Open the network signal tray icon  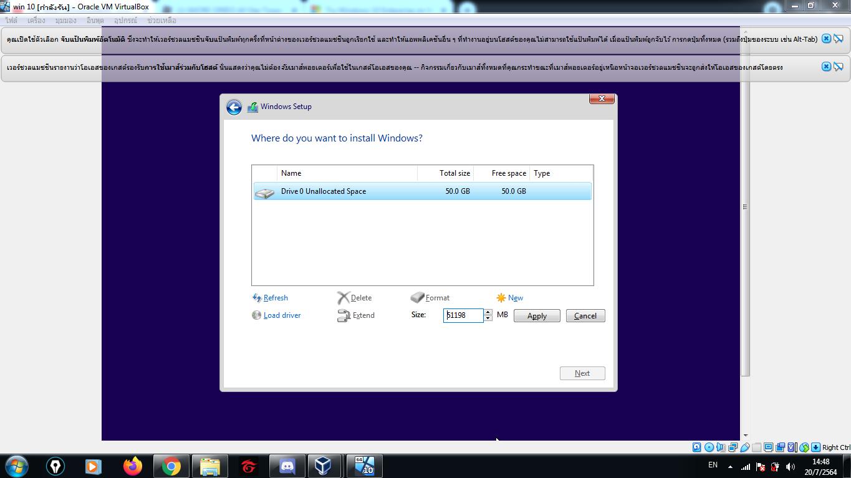pos(746,467)
